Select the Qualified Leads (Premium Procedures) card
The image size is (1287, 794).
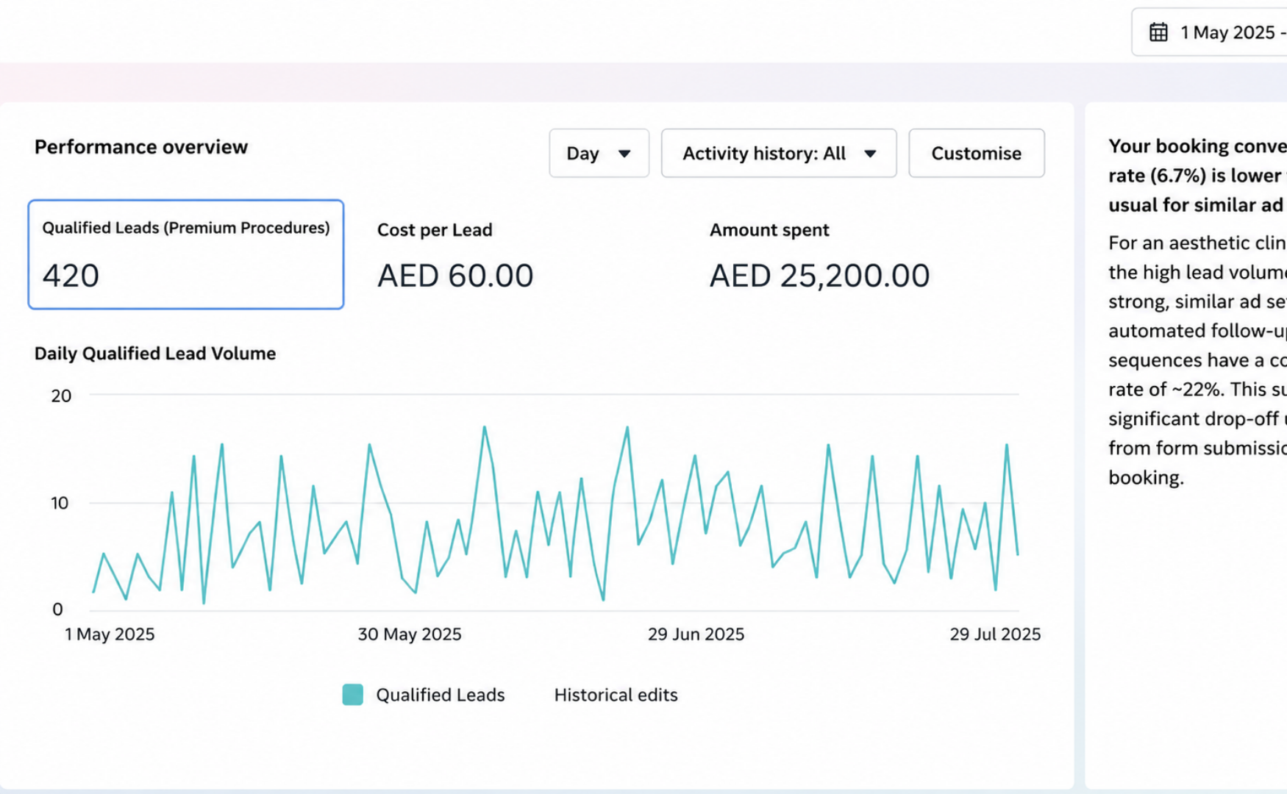(186, 254)
